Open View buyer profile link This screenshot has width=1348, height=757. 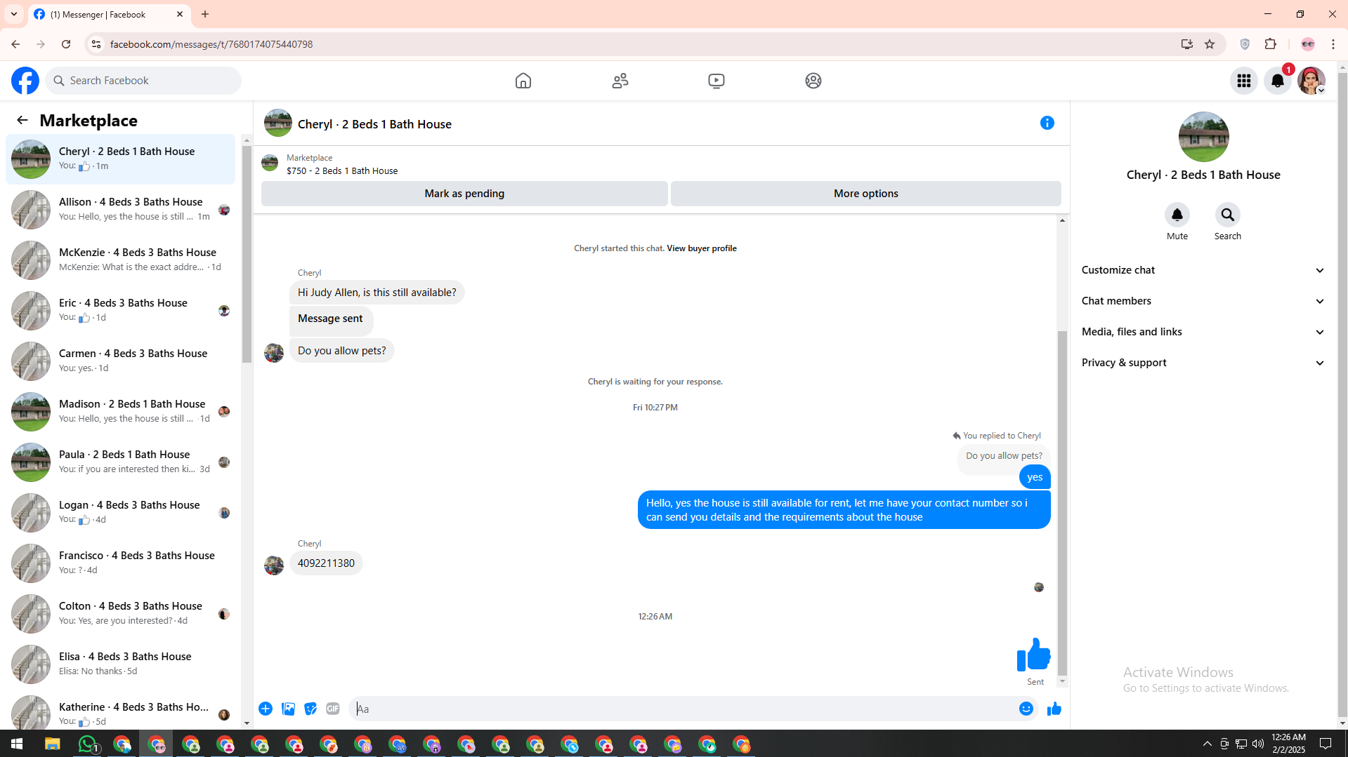(x=701, y=248)
